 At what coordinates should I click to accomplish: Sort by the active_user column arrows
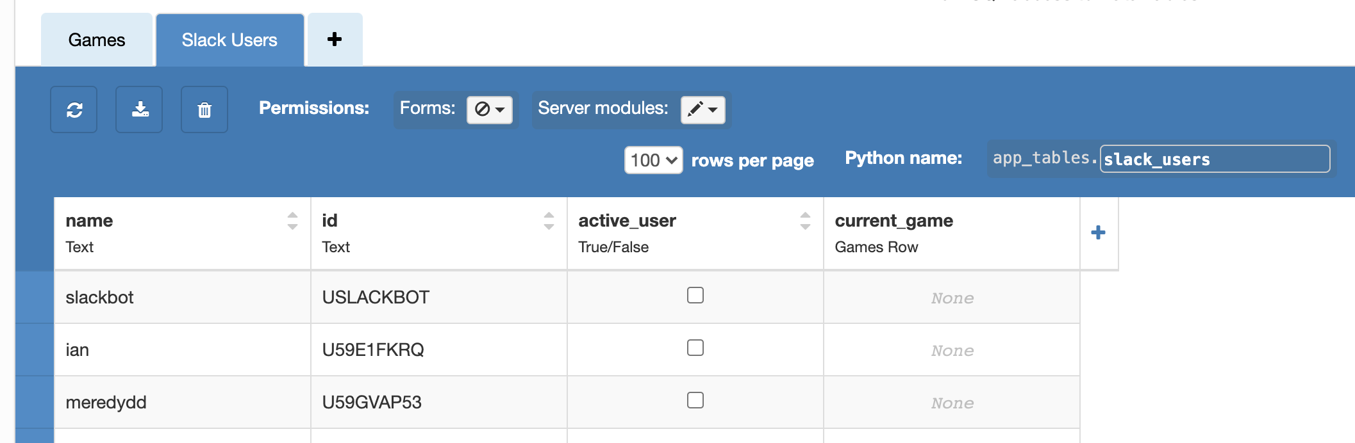point(805,221)
